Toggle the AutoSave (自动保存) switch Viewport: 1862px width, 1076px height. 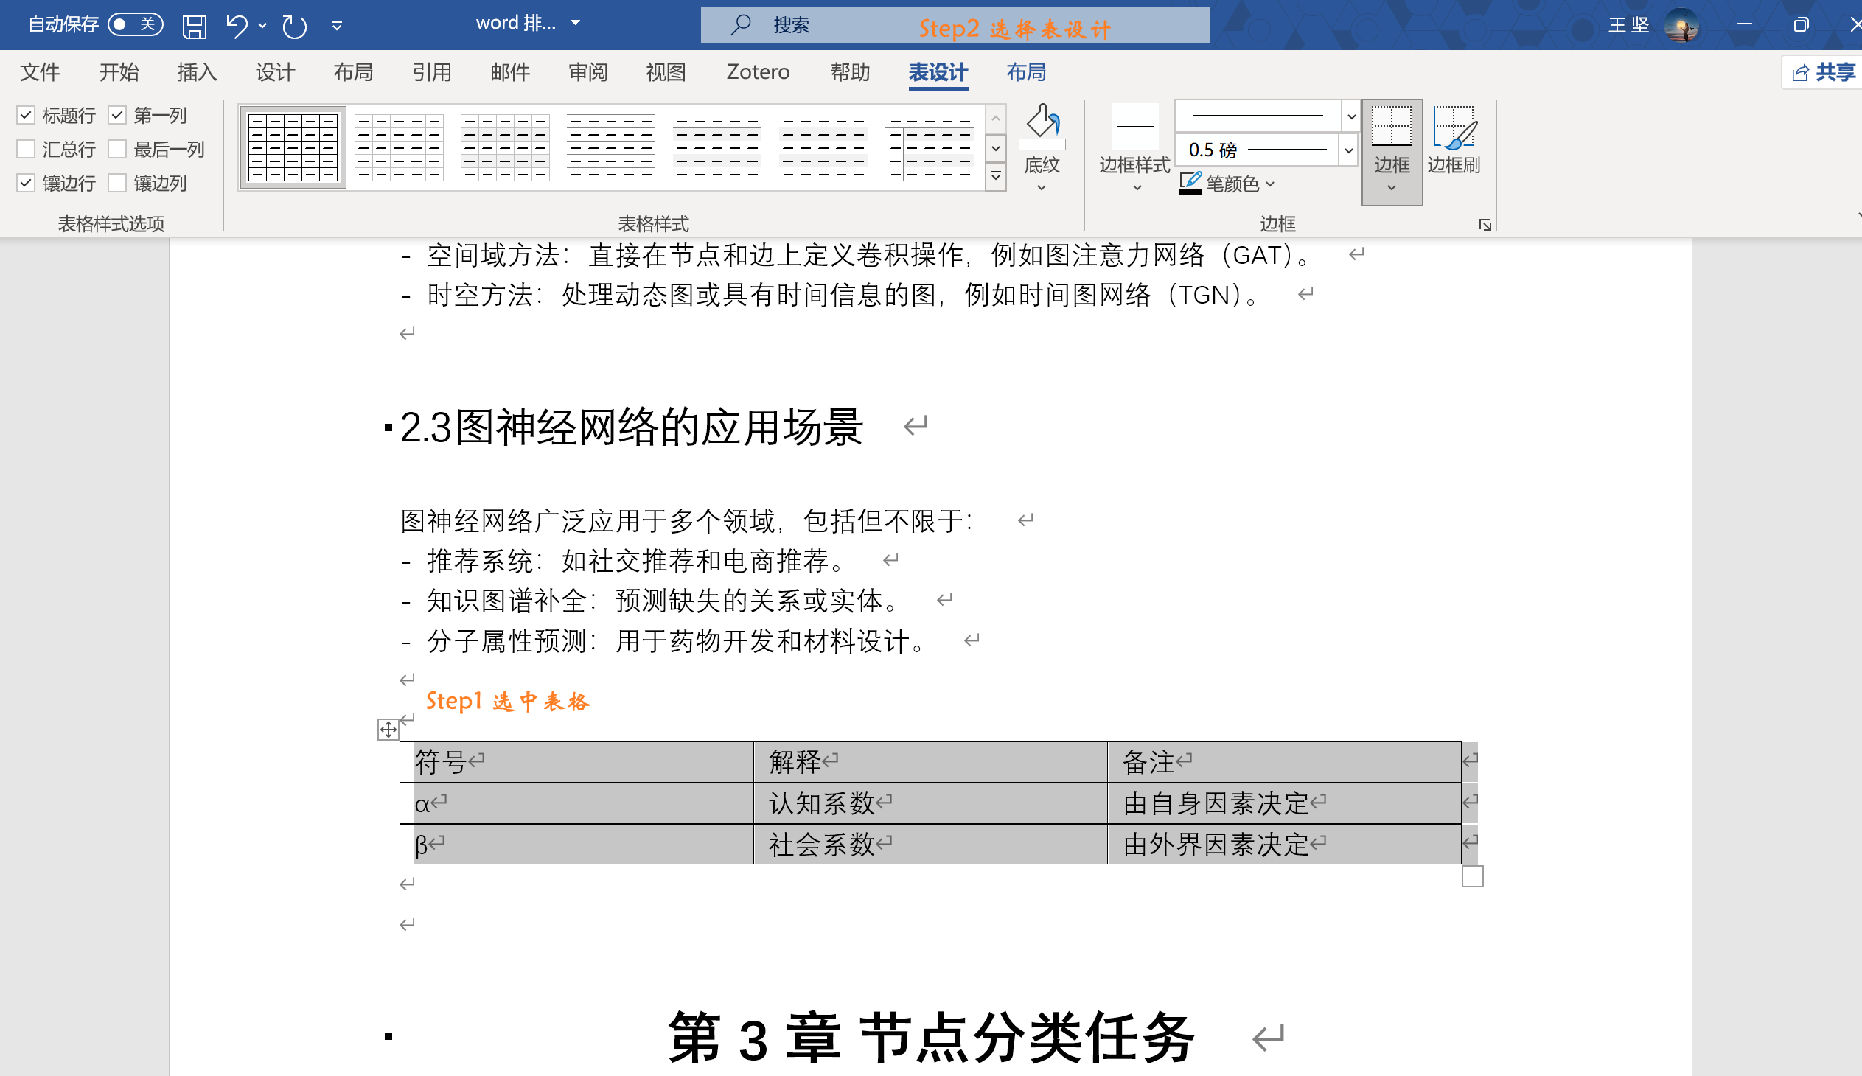pos(135,24)
